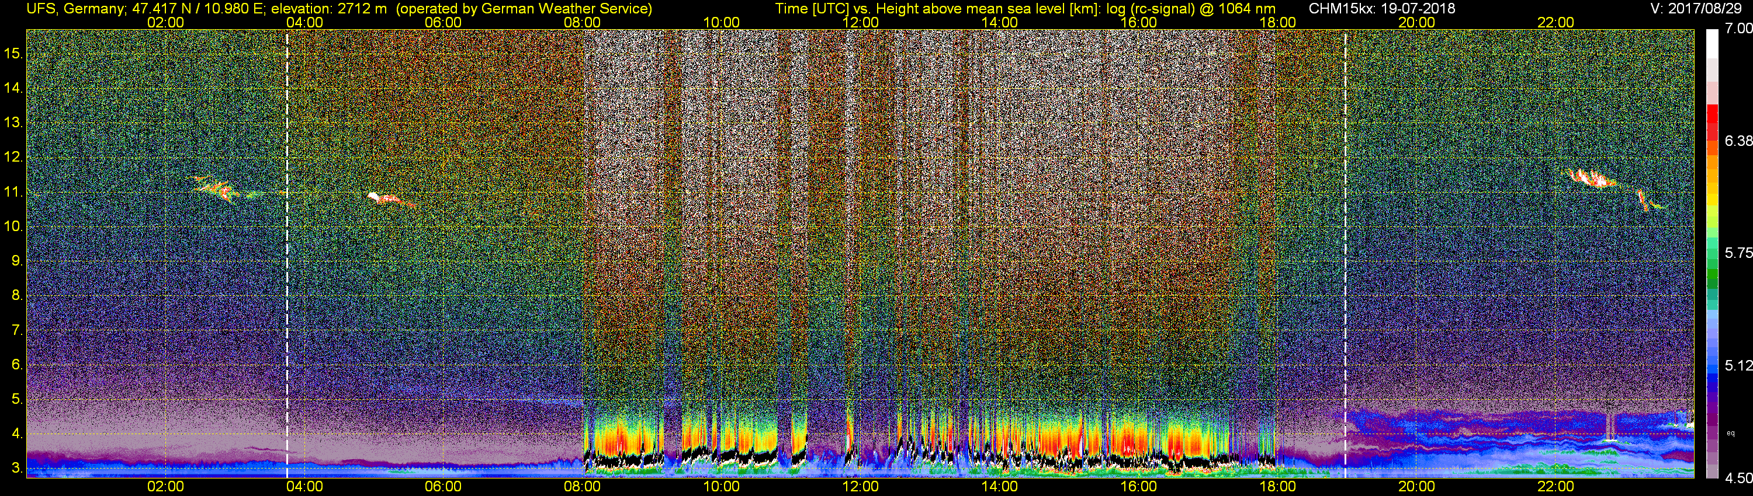Image resolution: width=1753 pixels, height=496 pixels.
Task: Click the 4.50 color scale label
Action: 1738,478
